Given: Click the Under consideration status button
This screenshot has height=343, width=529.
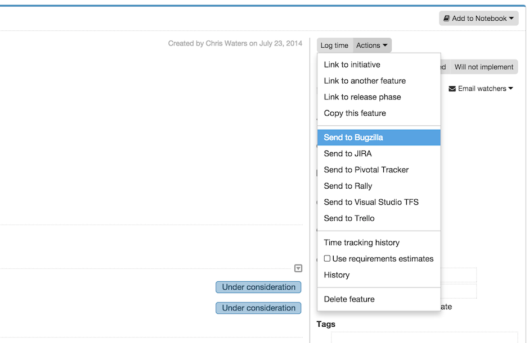Looking at the screenshot, I should 258,287.
